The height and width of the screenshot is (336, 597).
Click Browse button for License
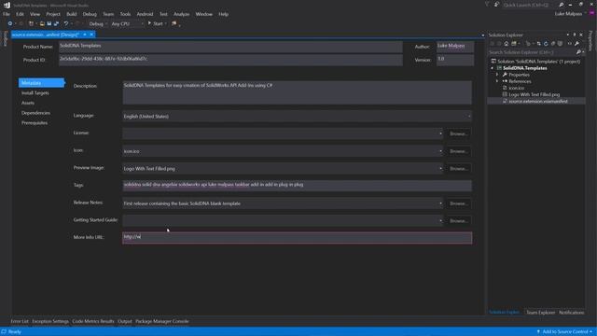click(x=458, y=133)
